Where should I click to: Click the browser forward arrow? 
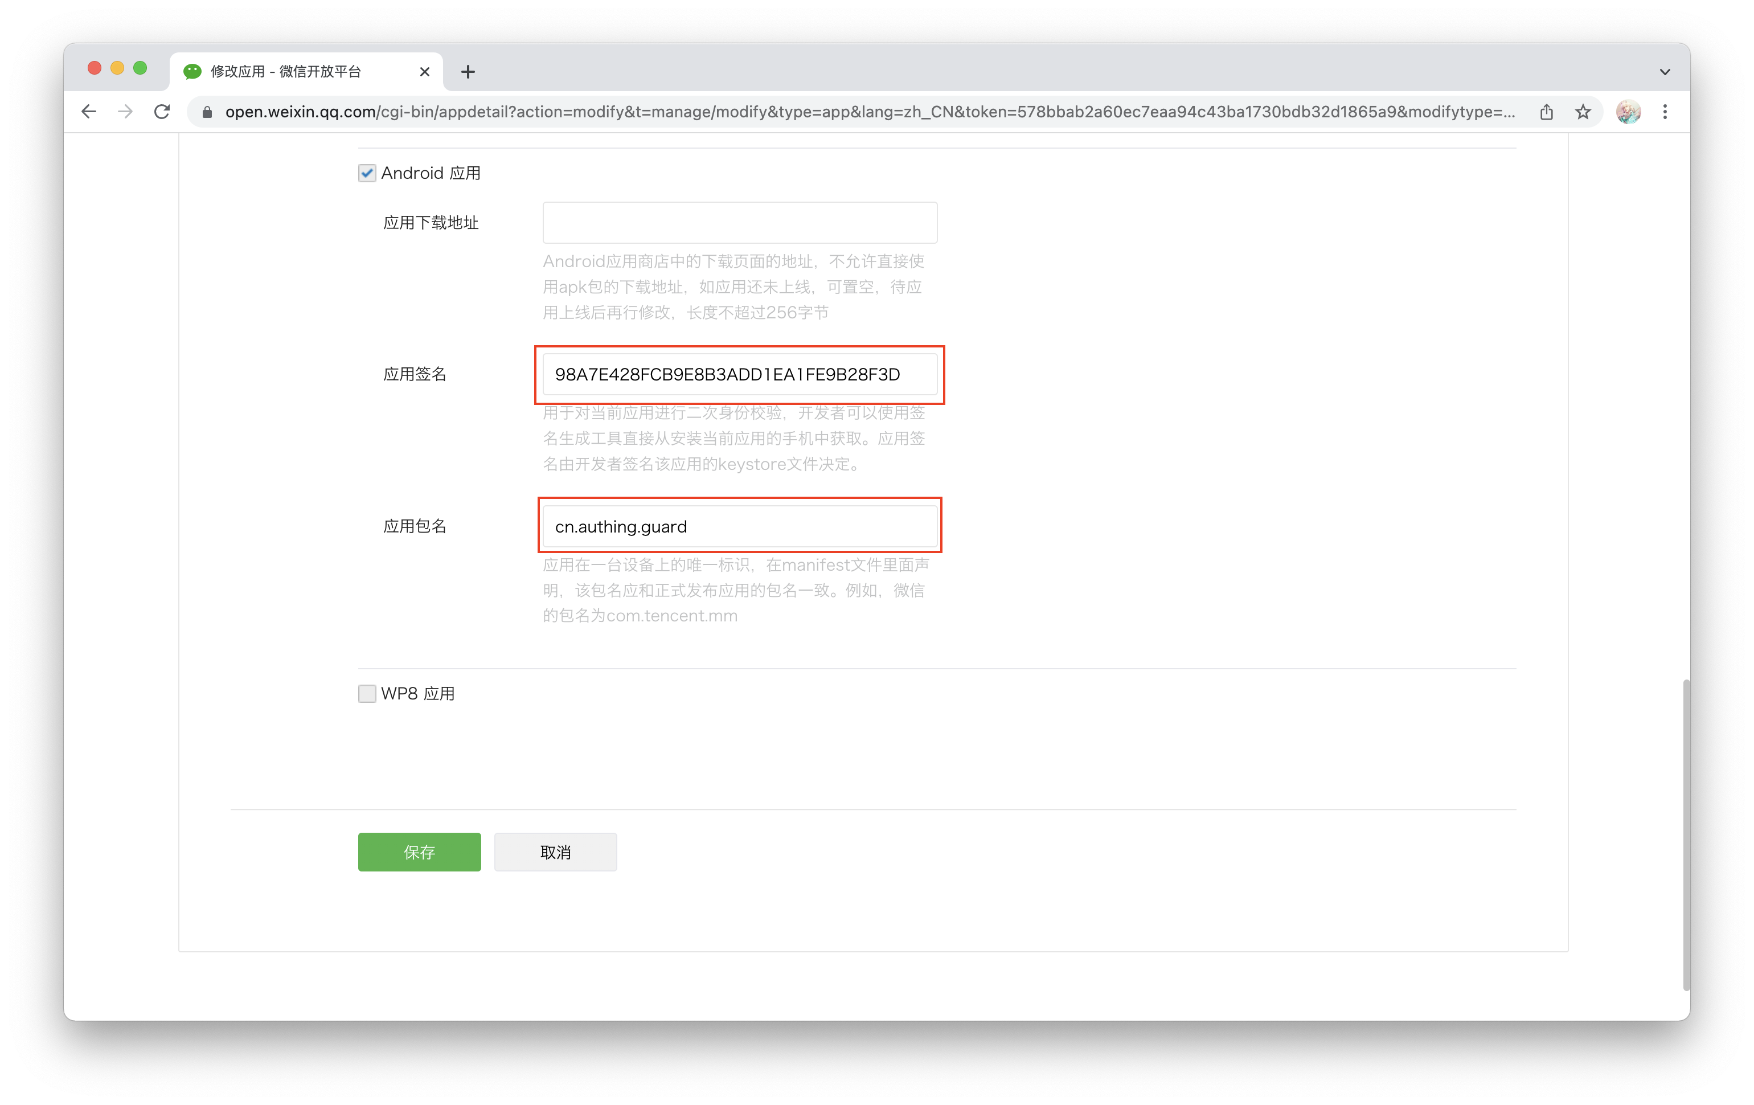[x=125, y=112]
